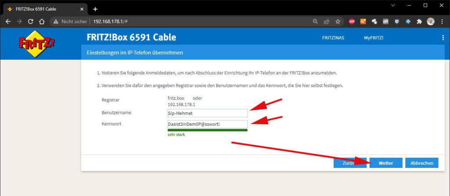Go back in browser history
This screenshot has height=196, width=450.
click(x=8, y=22)
